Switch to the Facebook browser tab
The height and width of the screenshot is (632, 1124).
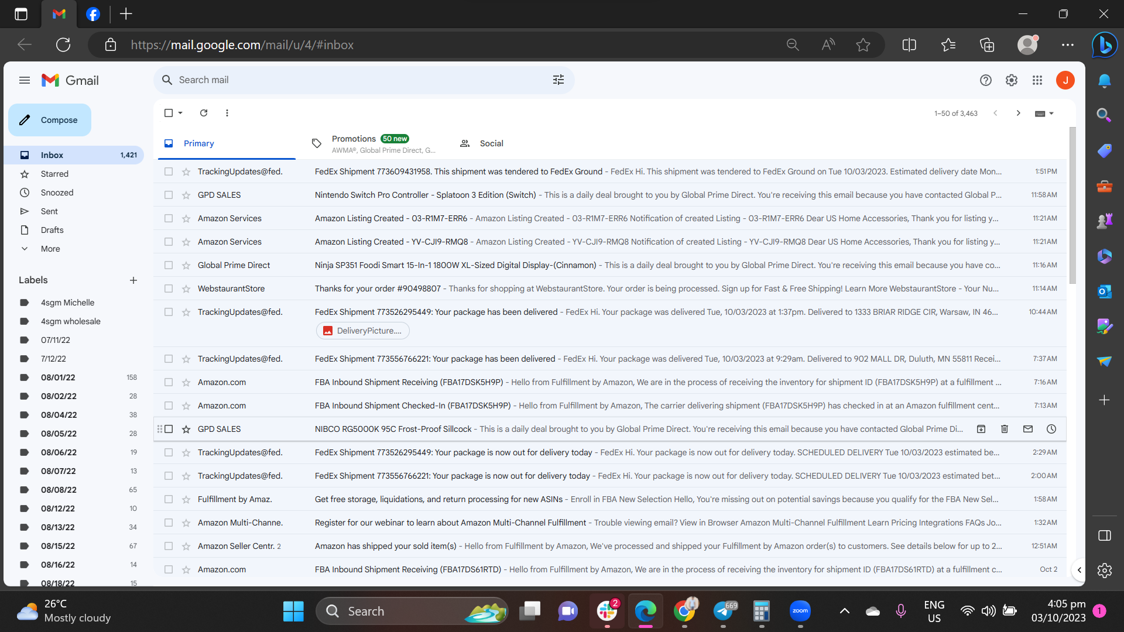click(93, 14)
